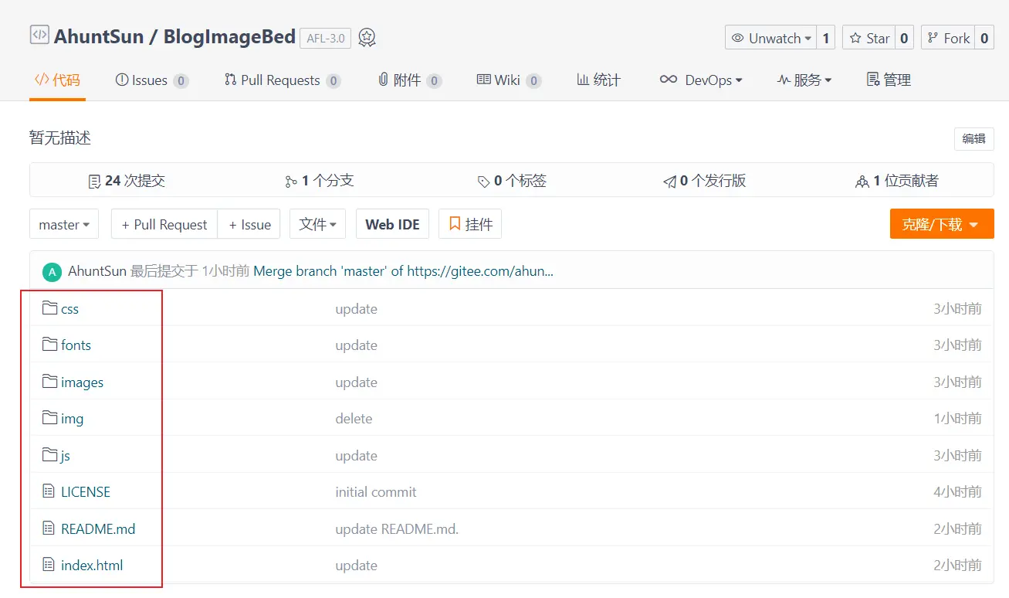Fork the BlogImageBed repository

[949, 38]
